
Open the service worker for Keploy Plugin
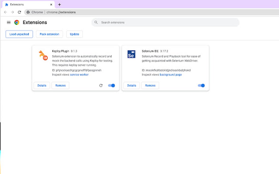79,74
